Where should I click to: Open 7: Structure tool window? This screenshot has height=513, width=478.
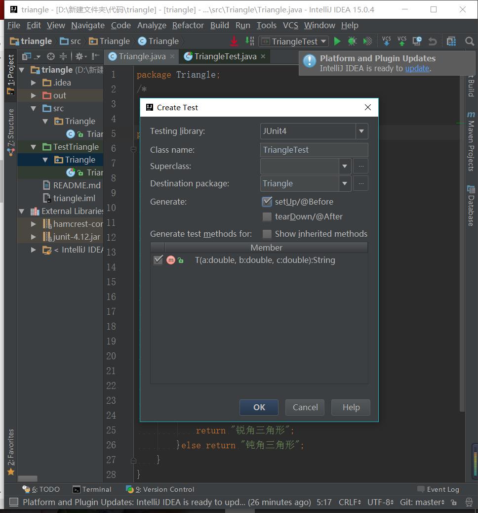[11, 131]
